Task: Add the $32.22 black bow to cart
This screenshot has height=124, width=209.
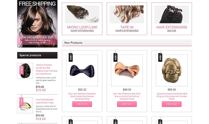Action: 82,104
